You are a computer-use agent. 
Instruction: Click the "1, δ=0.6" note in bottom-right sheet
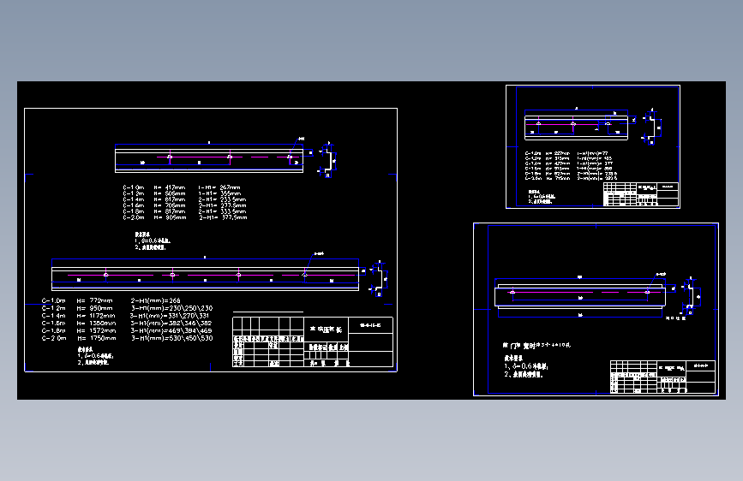[526, 366]
